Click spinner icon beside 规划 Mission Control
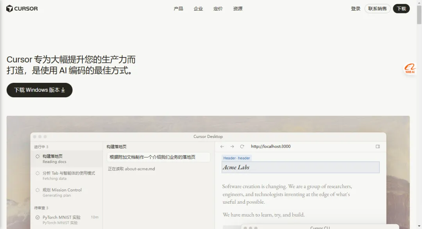 click(38, 190)
